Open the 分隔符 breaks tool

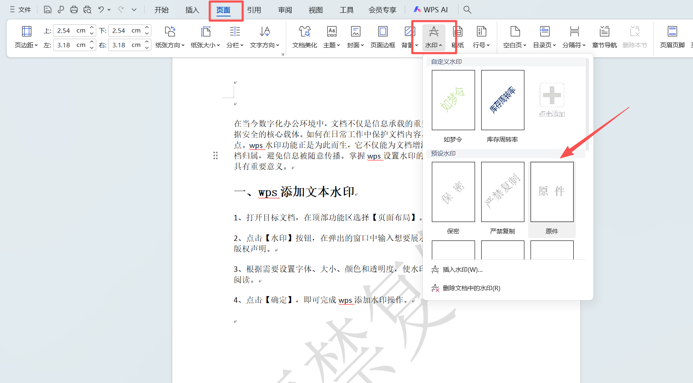click(x=574, y=37)
